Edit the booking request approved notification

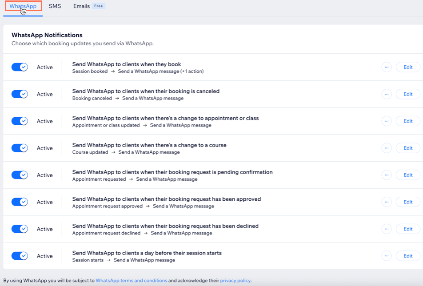coord(407,202)
